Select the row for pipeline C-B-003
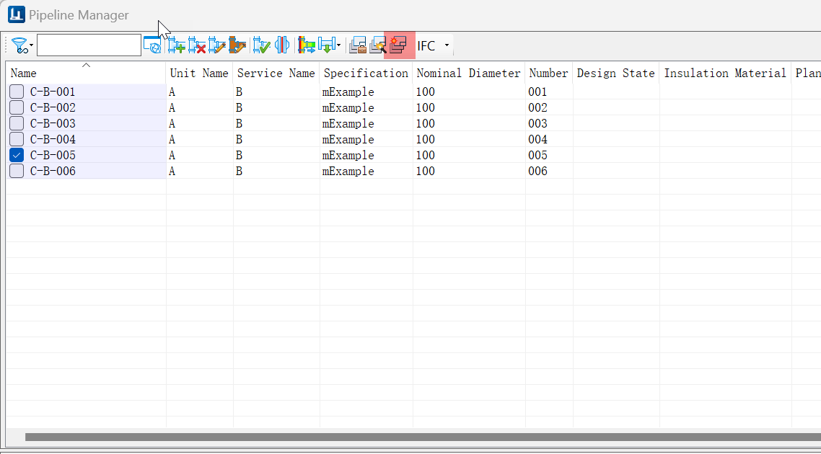The image size is (821, 454). [x=87, y=123]
